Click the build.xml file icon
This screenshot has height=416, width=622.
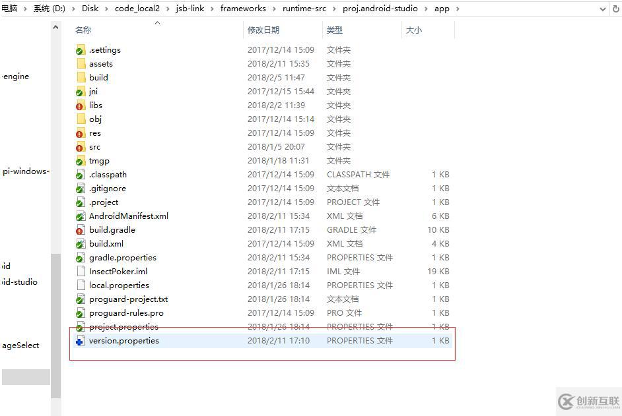coord(81,244)
